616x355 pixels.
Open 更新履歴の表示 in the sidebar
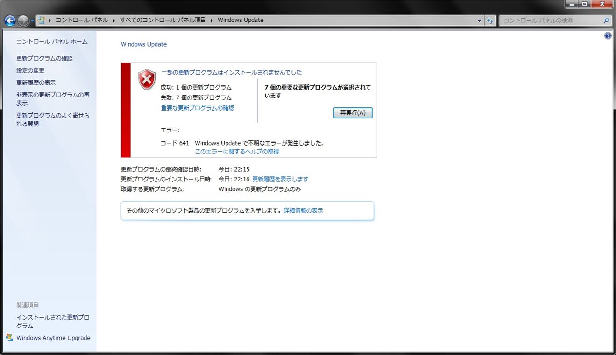click(x=36, y=83)
